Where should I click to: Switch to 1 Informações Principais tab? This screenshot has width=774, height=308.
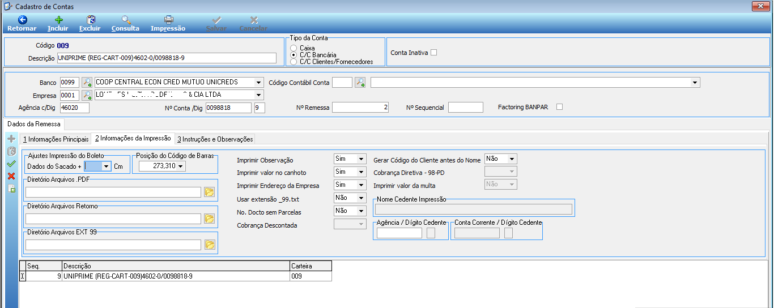[56, 139]
